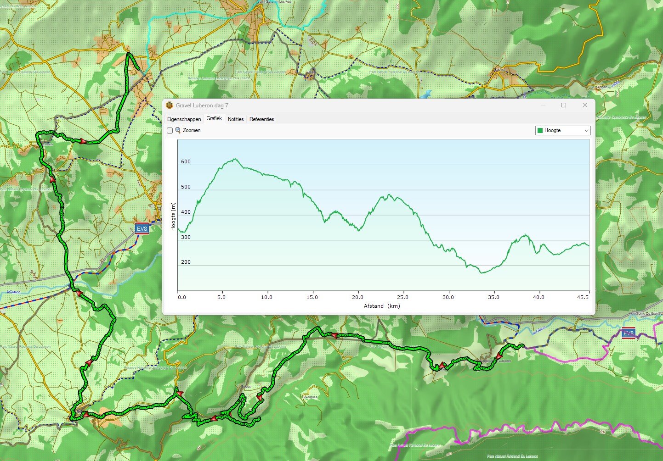Click the Afstand (km) axis label
The width and height of the screenshot is (663, 461).
(x=382, y=306)
